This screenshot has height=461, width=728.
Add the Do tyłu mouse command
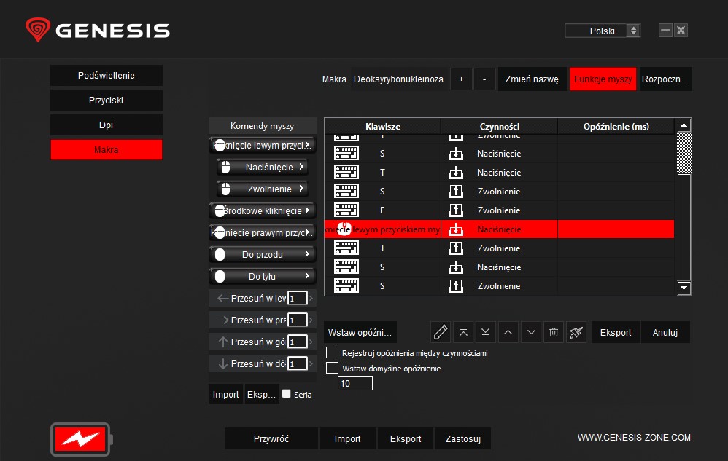(x=262, y=277)
